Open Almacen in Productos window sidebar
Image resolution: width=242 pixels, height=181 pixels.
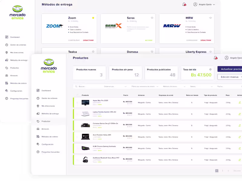point(45,129)
